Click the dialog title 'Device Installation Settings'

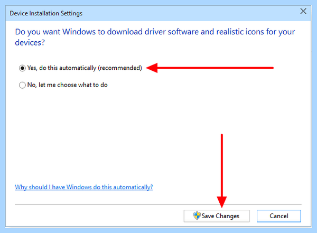46,13
